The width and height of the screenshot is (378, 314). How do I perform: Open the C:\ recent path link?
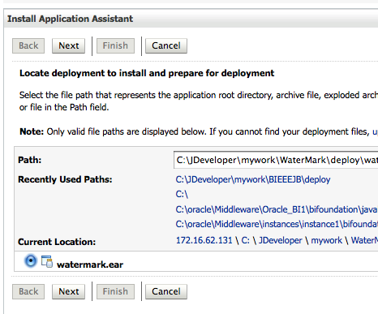tap(182, 194)
